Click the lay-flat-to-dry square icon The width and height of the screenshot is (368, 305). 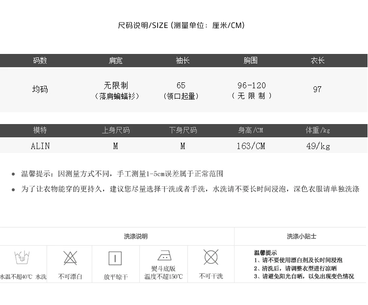coord(115,258)
